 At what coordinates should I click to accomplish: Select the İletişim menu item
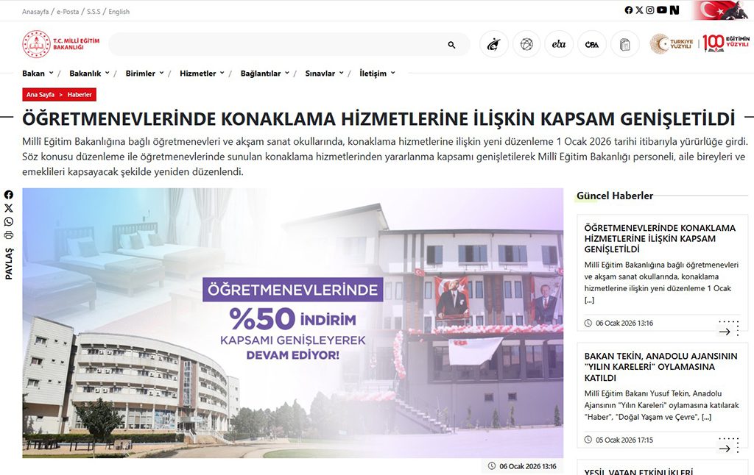pyautogui.click(x=377, y=74)
